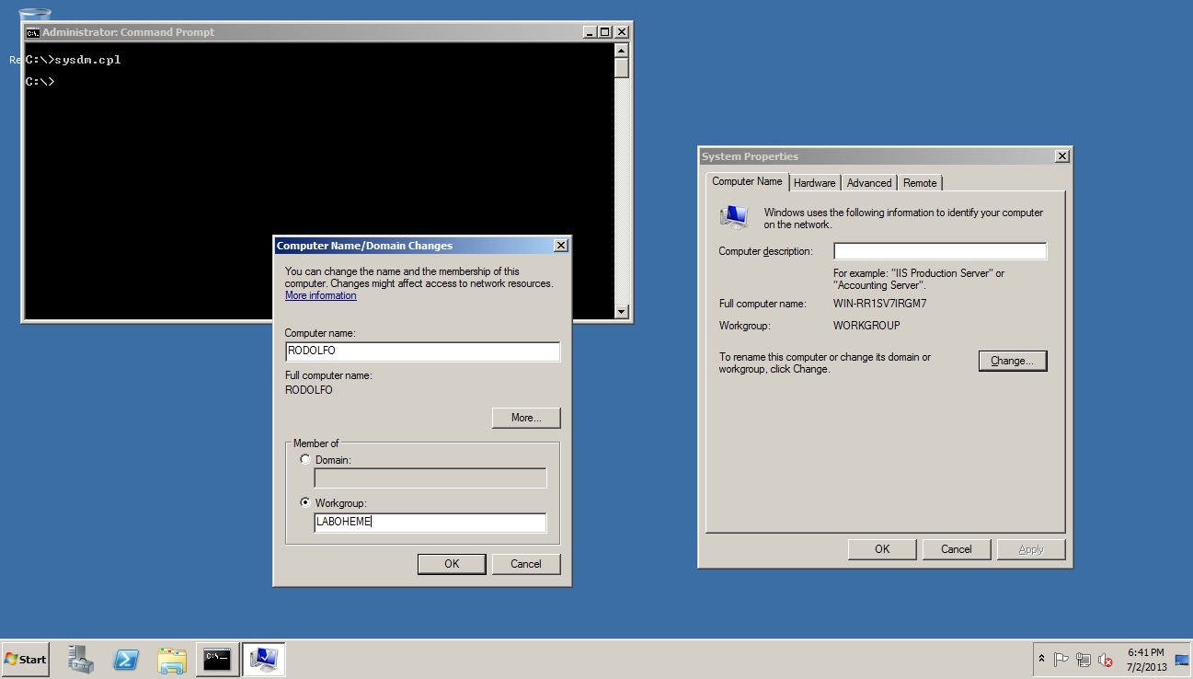Image resolution: width=1193 pixels, height=679 pixels.
Task: Click the Computer name field containing RODOLFO
Action: click(x=422, y=351)
